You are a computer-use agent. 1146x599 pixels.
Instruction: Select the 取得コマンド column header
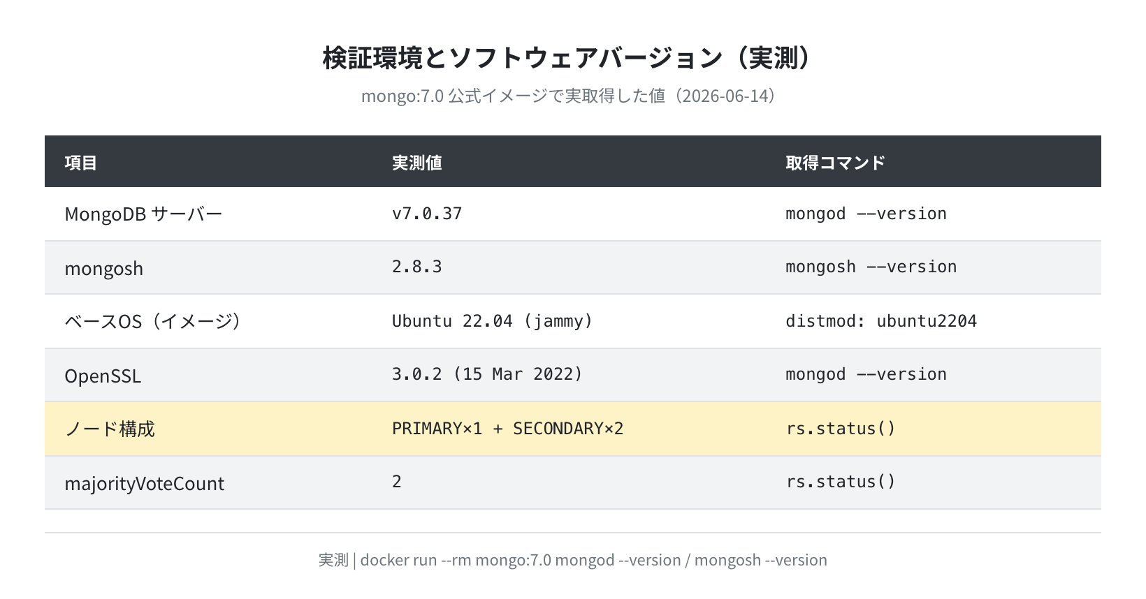pyautogui.click(x=836, y=163)
